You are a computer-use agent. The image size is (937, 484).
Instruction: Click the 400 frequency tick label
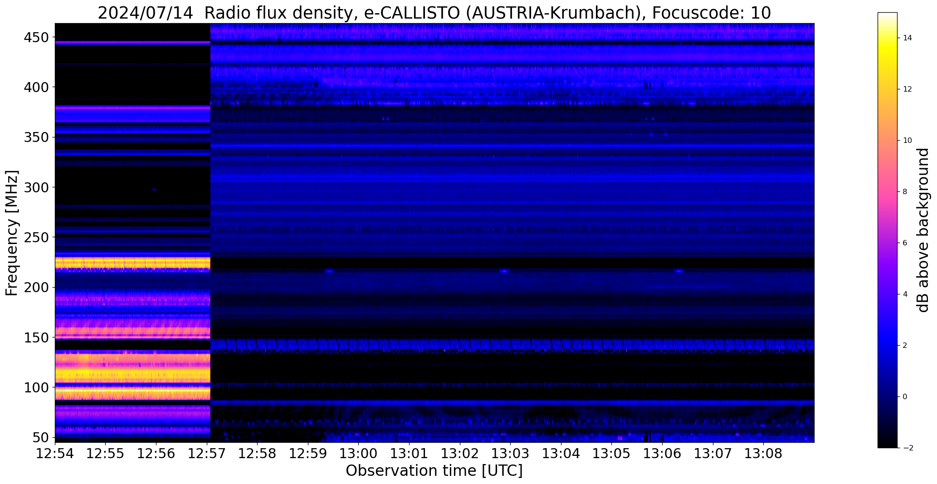pyautogui.click(x=35, y=87)
